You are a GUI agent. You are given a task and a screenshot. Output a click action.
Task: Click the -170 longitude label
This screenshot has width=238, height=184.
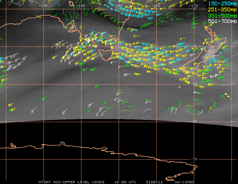(193, 6)
